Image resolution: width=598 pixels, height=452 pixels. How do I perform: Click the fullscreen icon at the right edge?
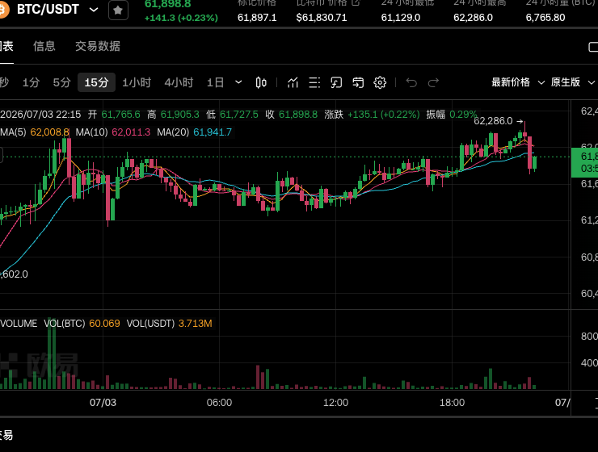(593, 47)
